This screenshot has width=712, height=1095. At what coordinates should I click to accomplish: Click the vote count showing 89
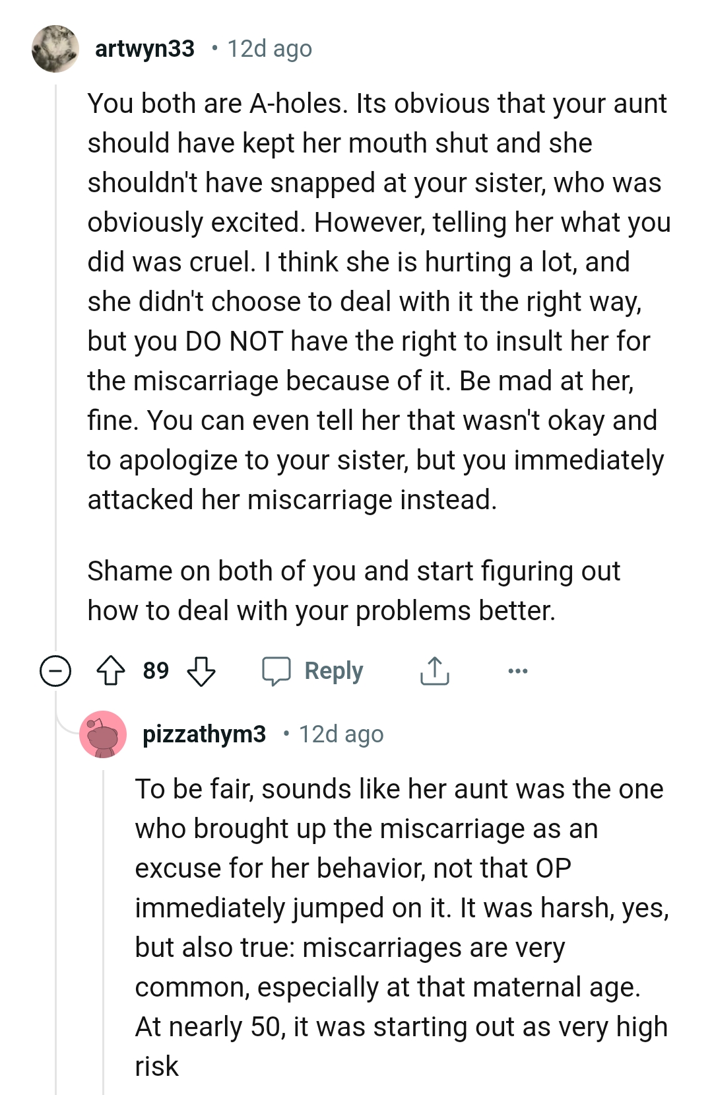[156, 670]
